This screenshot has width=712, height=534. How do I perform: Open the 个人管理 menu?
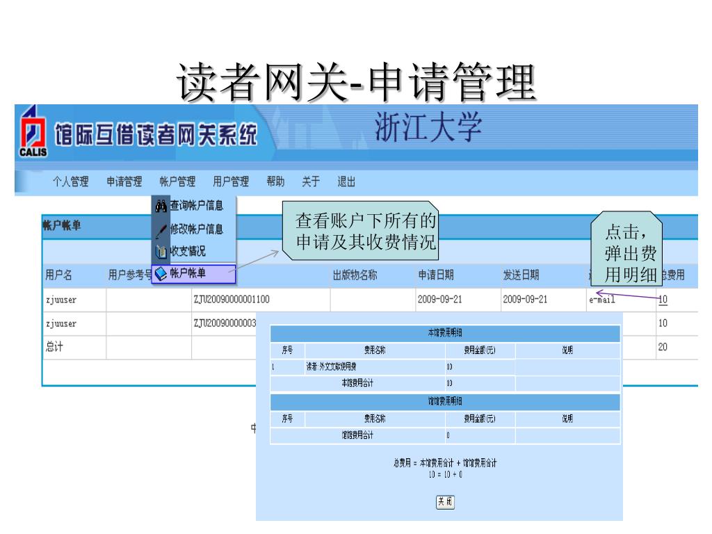click(x=71, y=182)
